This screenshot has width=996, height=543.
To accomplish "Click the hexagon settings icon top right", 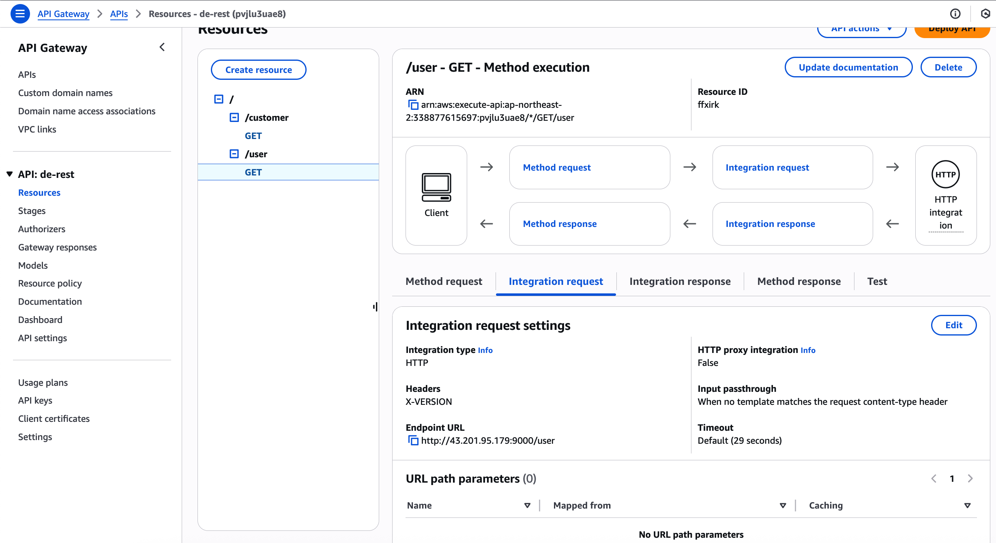I will click(985, 14).
